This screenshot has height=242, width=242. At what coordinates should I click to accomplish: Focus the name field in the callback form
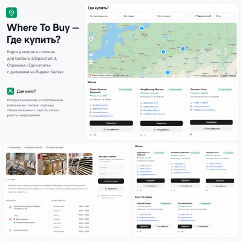point(111,168)
